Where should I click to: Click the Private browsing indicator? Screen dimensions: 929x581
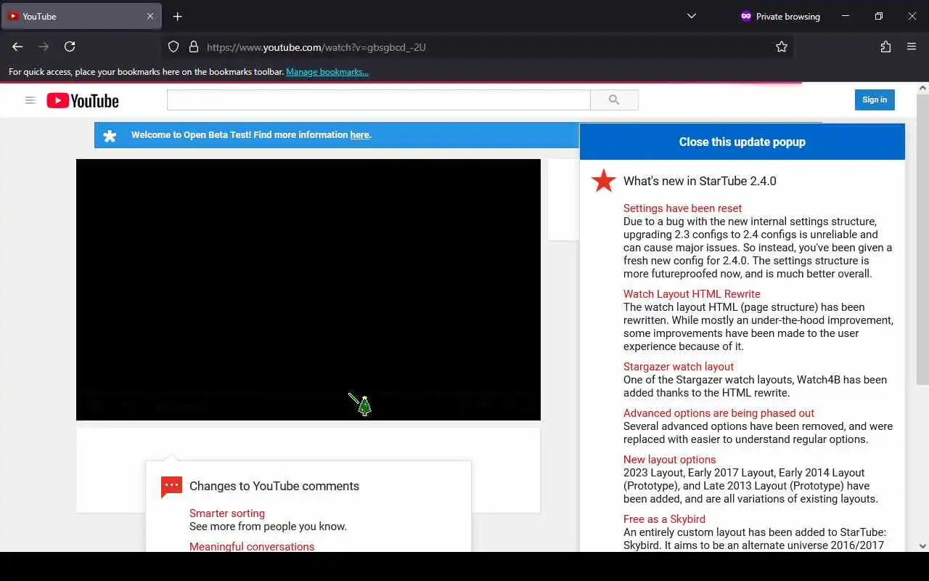pyautogui.click(x=780, y=16)
